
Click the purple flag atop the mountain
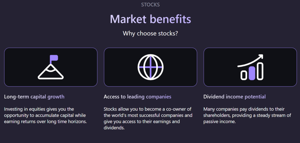pyautogui.click(x=54, y=58)
